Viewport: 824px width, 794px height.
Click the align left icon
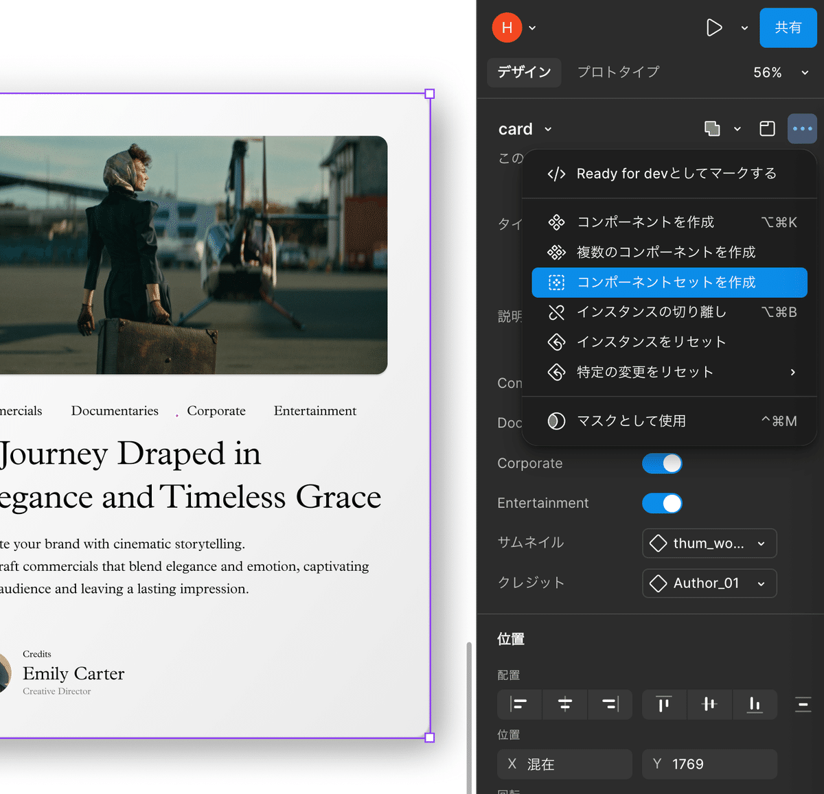point(519,704)
